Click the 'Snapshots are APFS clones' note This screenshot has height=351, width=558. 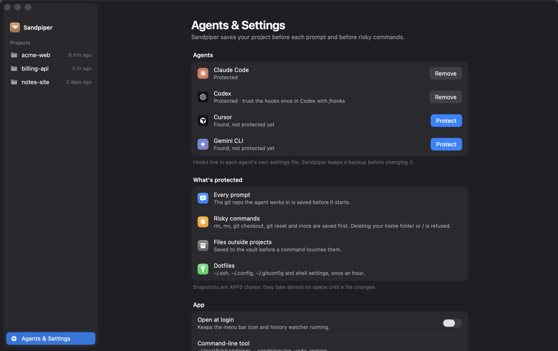pyautogui.click(x=285, y=287)
